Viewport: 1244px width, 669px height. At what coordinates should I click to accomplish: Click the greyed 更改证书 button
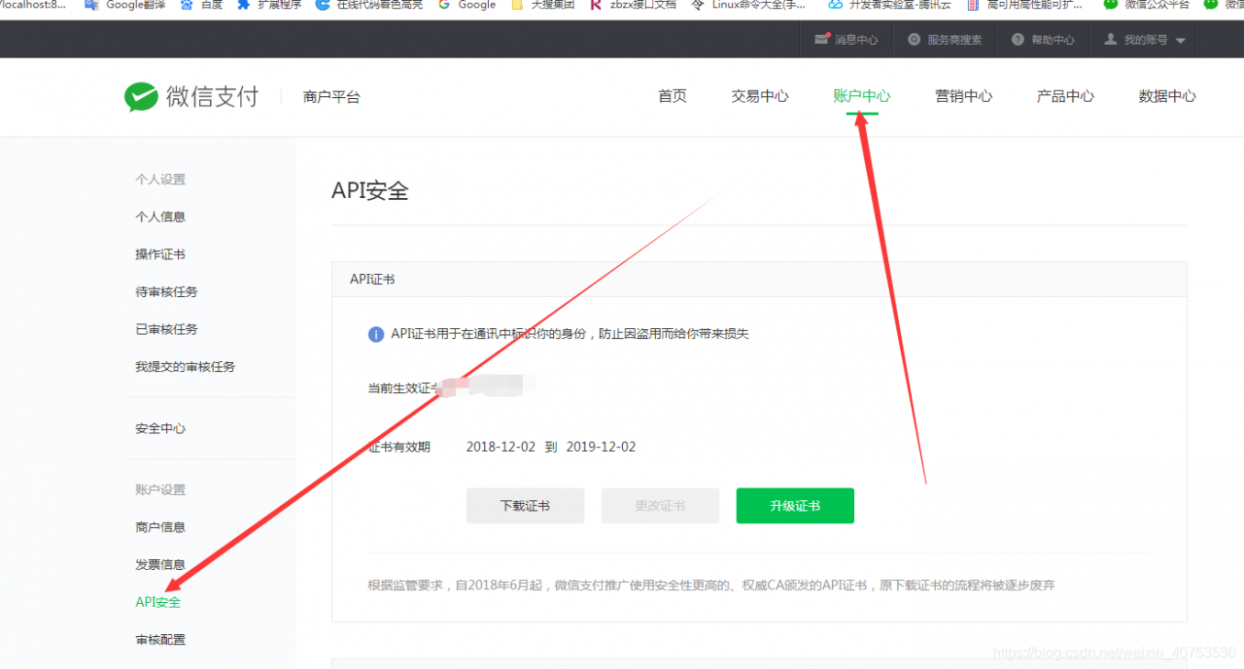coord(660,506)
